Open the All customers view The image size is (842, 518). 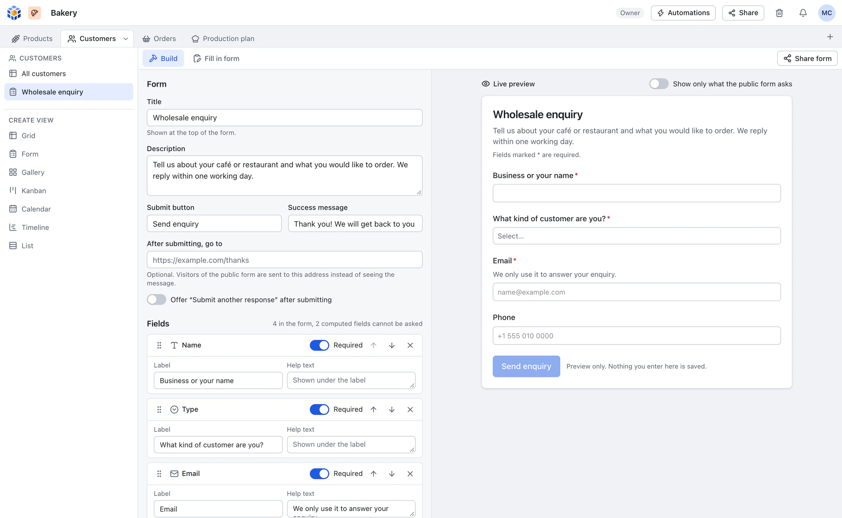pos(69,74)
